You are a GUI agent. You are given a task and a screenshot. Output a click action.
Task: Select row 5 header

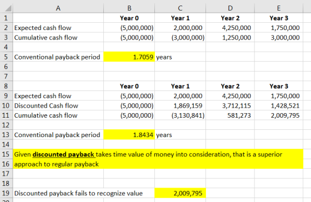pyautogui.click(x=6, y=57)
